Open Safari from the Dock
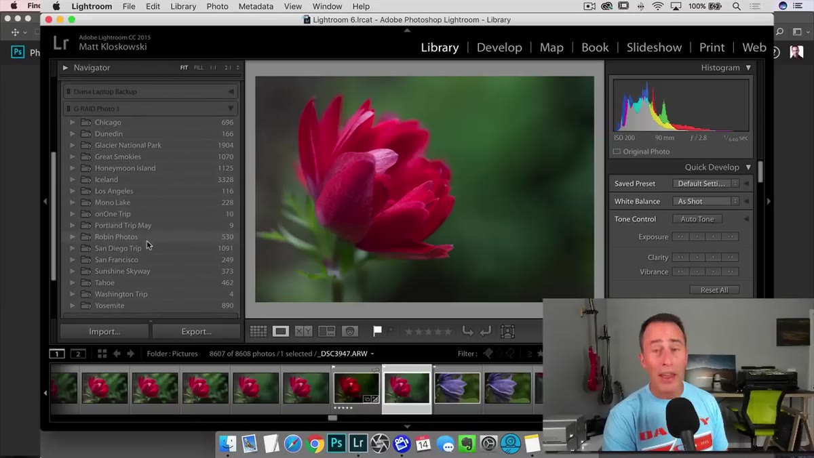The height and width of the screenshot is (458, 814). click(293, 444)
